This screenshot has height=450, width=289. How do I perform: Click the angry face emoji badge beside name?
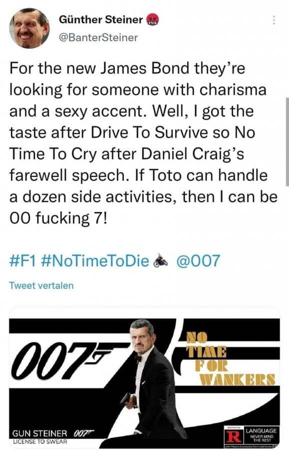(x=152, y=20)
